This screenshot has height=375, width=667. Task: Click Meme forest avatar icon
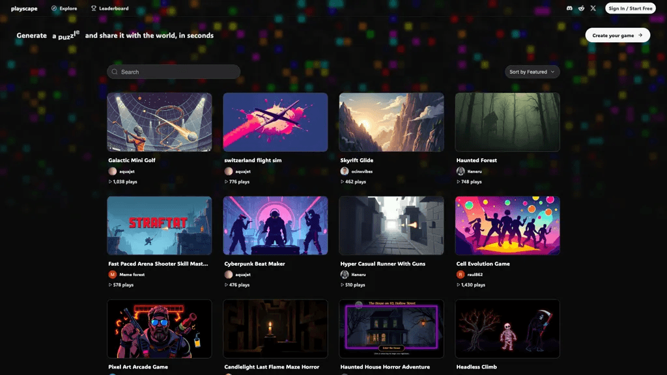(x=112, y=275)
